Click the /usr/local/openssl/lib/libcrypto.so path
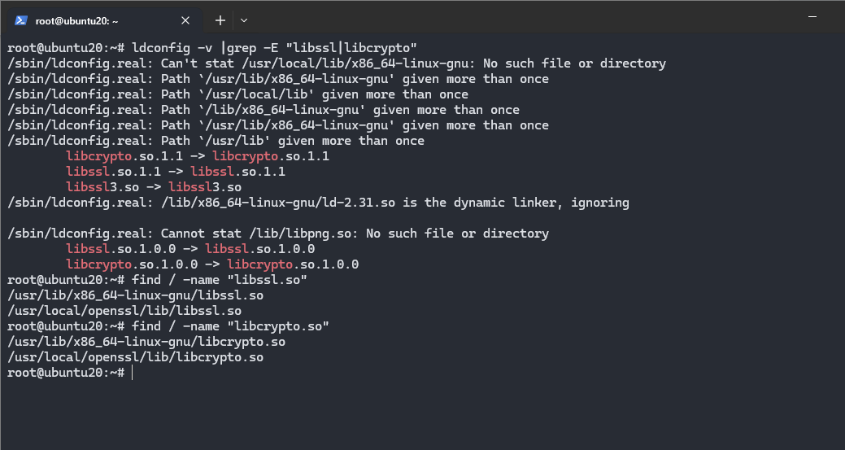The image size is (845, 450). 135,357
